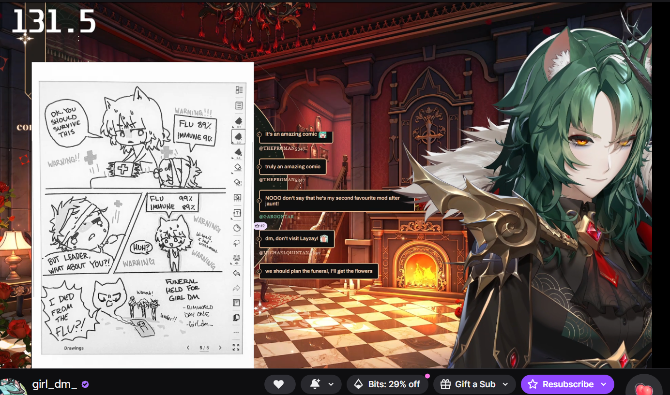Screen dimensions: 670x395
Task: Open the insert image tool
Action: pyautogui.click(x=237, y=197)
